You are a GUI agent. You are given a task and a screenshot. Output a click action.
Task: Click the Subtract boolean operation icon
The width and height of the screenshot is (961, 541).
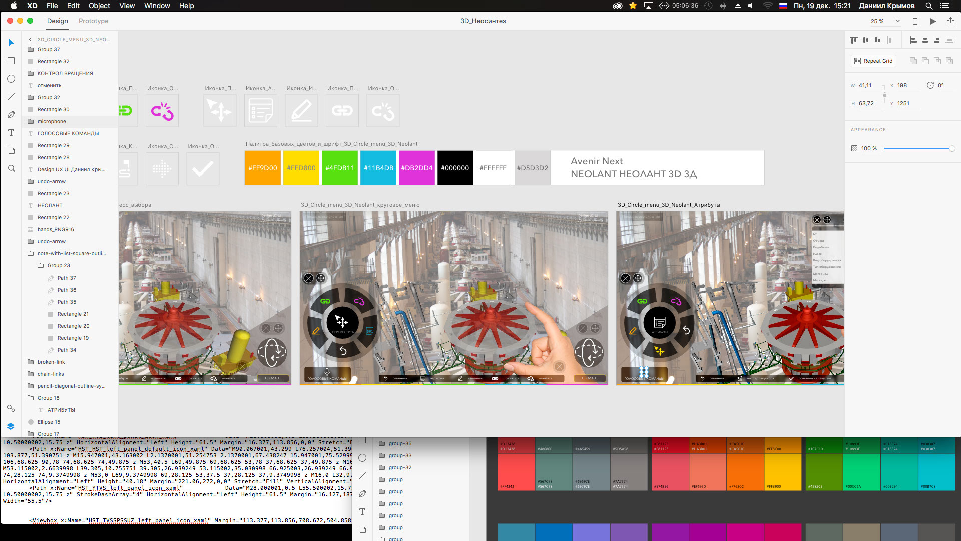pyautogui.click(x=925, y=61)
